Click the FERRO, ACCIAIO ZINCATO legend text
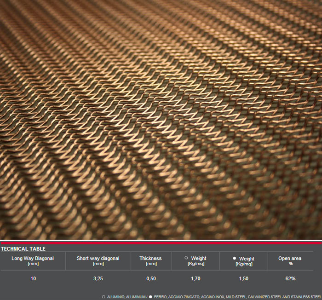 point(177,297)
